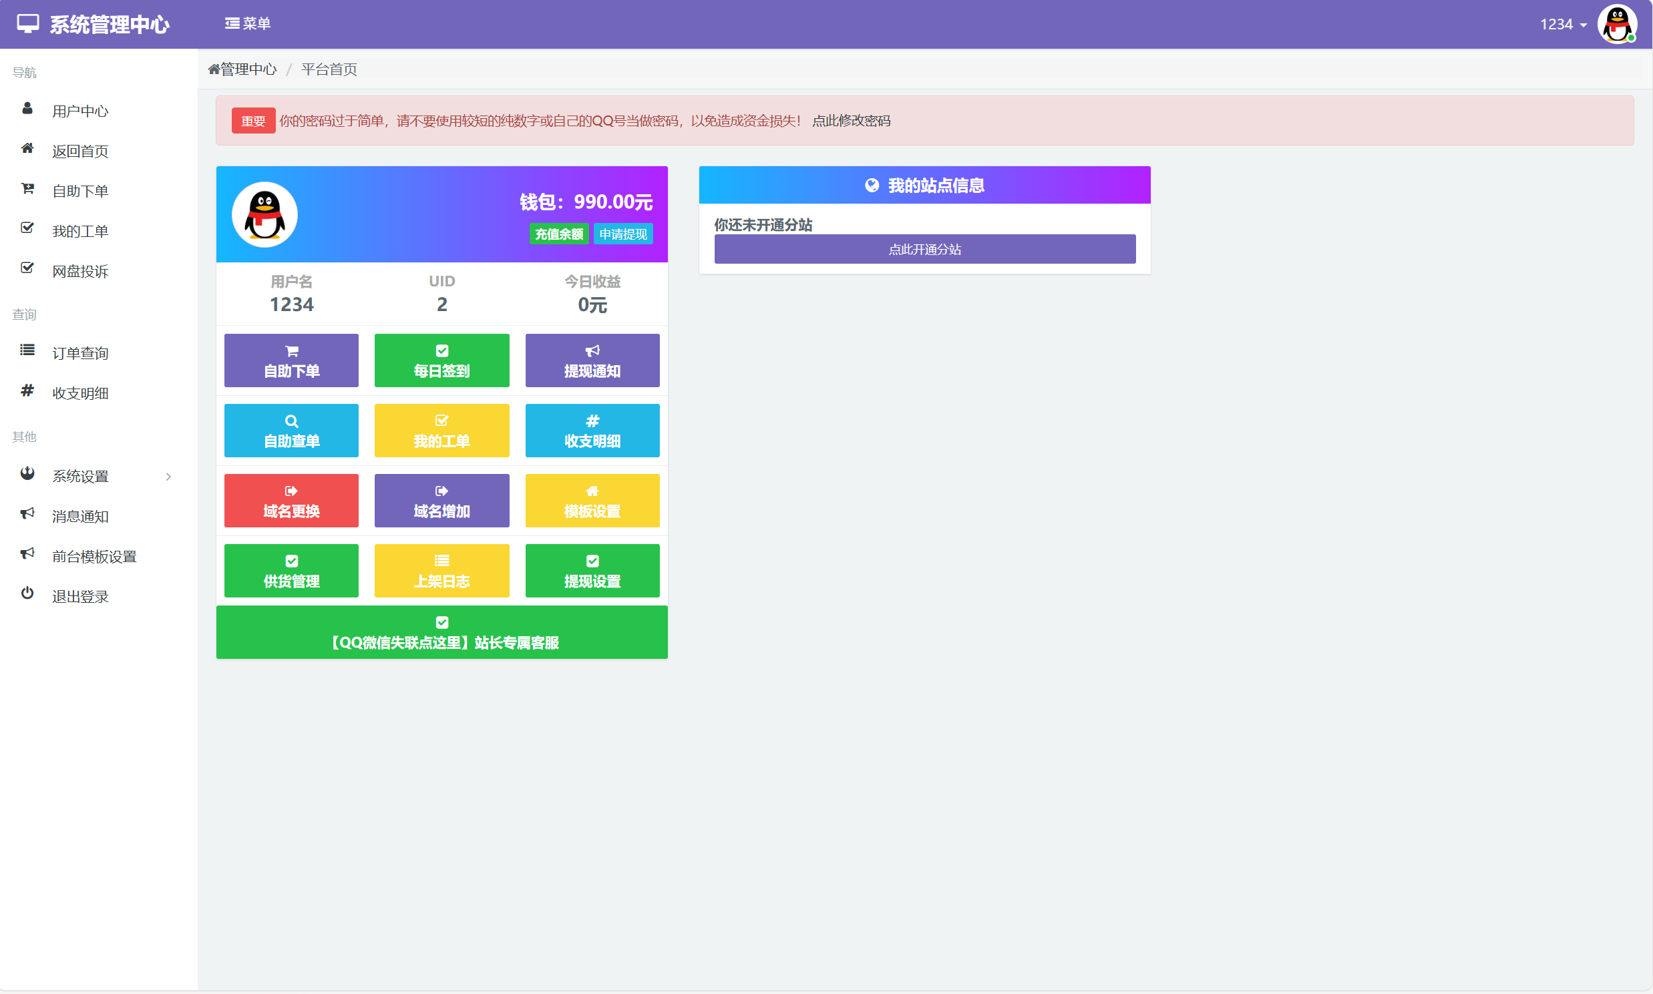Click the QQ penguin avatar at top right
Viewport: 1653px width, 994px height.
(1617, 24)
